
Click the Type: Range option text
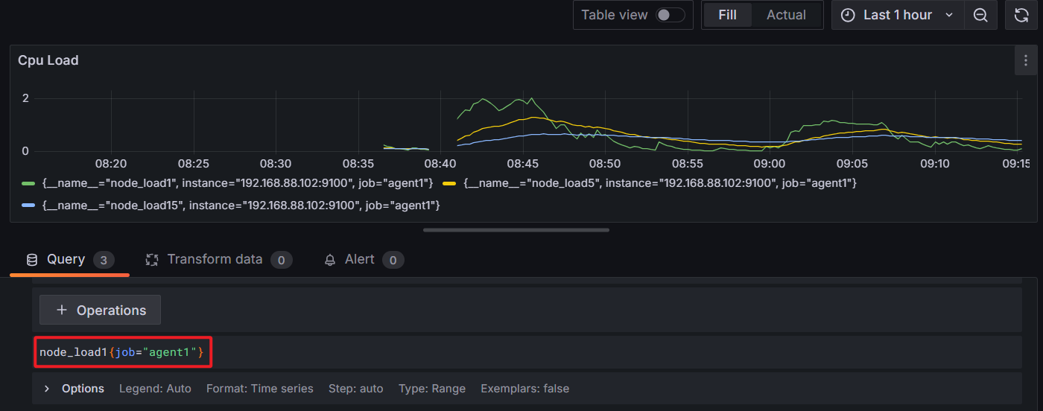click(x=432, y=389)
